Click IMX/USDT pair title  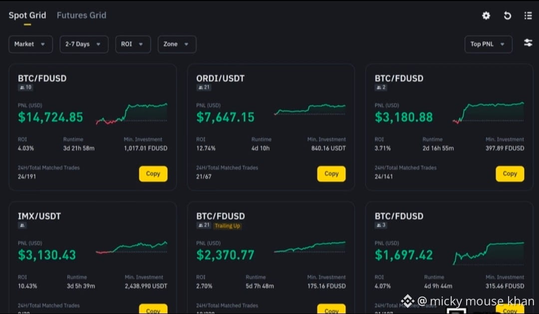click(x=39, y=216)
